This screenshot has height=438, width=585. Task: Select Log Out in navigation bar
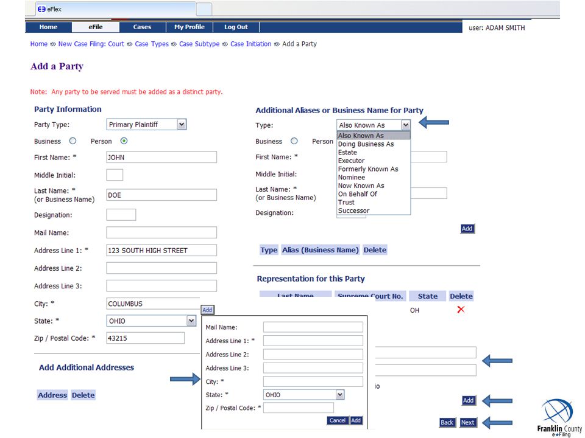point(236,27)
